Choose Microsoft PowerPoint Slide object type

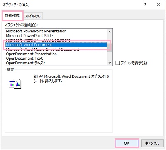point(56,36)
